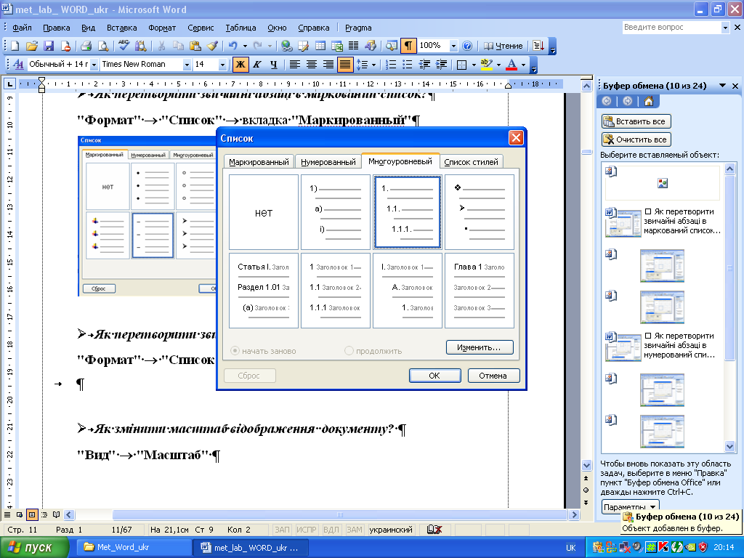
Task: Center the paragraph text
Action: [312, 65]
